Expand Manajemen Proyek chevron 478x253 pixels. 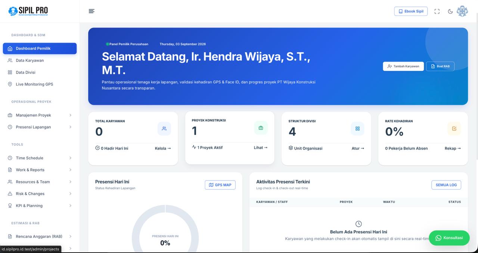point(70,115)
